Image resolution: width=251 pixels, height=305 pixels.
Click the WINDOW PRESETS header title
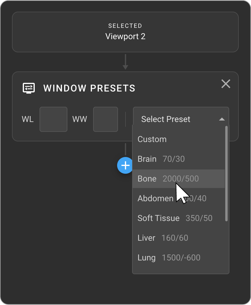[89, 88]
